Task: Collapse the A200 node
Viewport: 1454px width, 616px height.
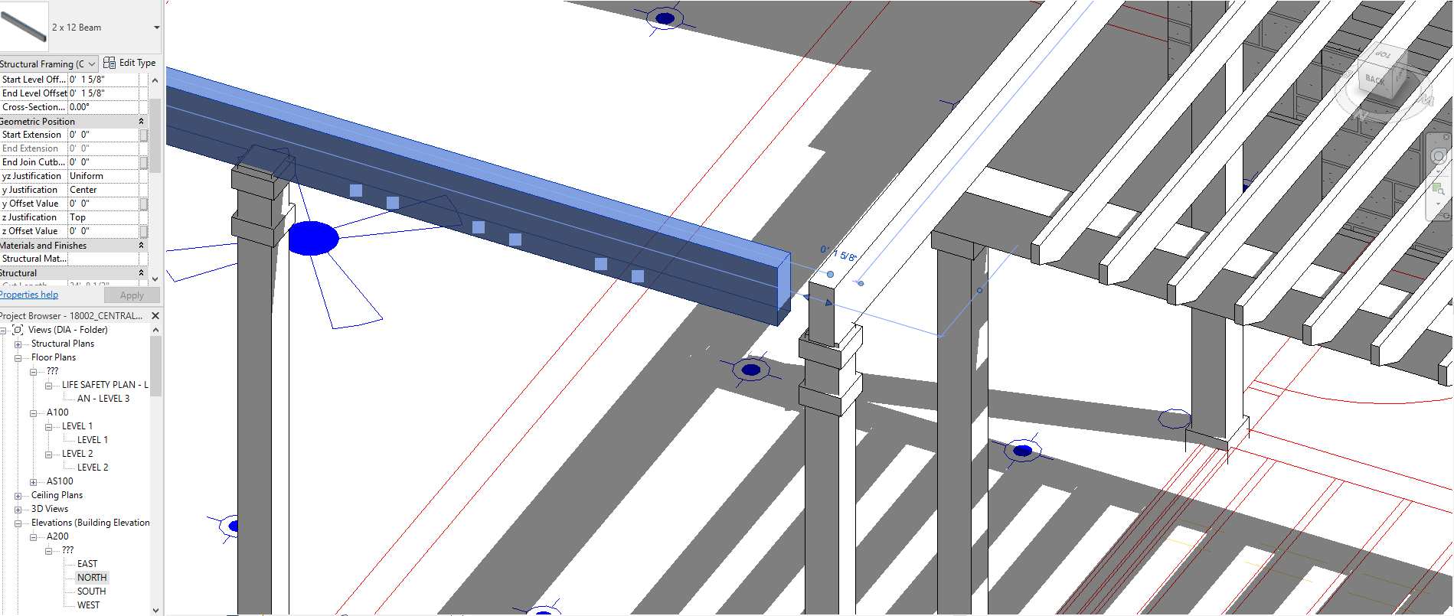Action: [33, 537]
